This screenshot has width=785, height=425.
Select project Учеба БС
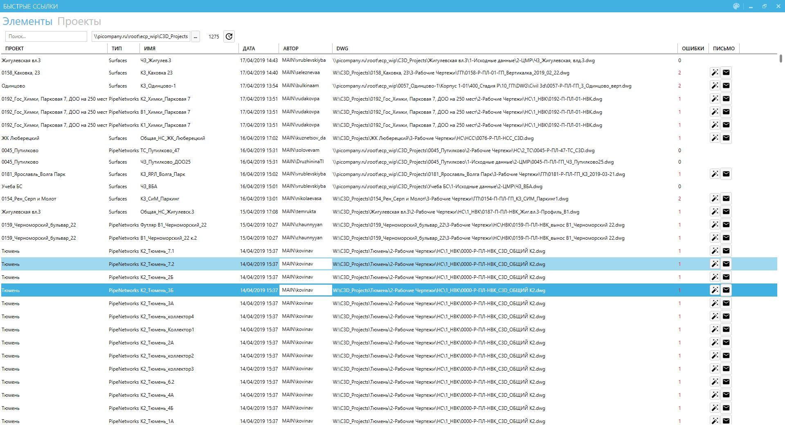[12, 186]
